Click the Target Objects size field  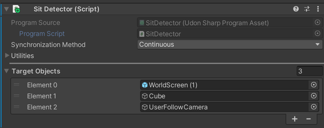pos(310,71)
